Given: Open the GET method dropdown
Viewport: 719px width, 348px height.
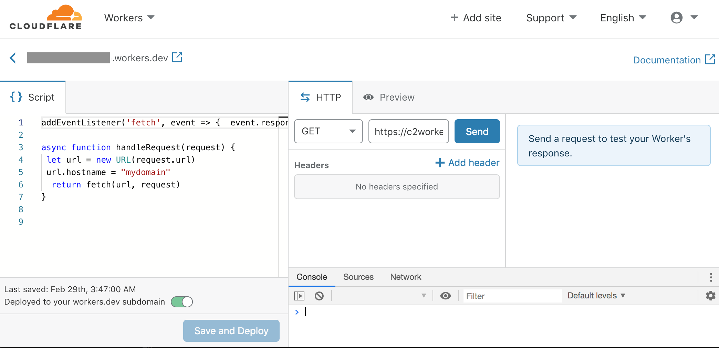Looking at the screenshot, I should click(329, 131).
